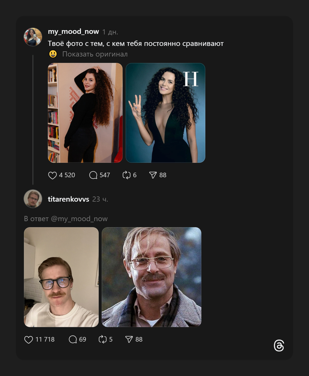Open comments on titarenkovvs reply
The height and width of the screenshot is (376, 309).
[73, 340]
